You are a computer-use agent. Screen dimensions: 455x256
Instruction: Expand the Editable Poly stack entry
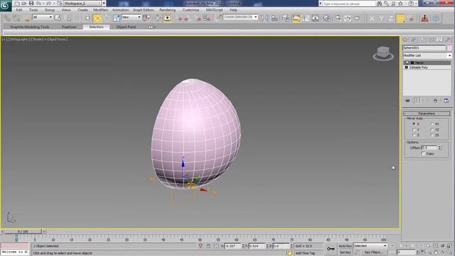click(406, 68)
